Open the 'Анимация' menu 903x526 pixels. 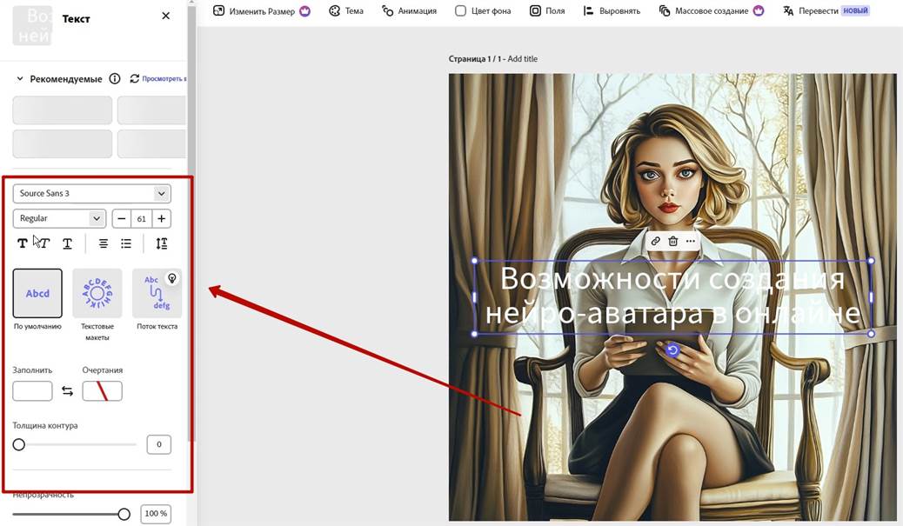[409, 11]
